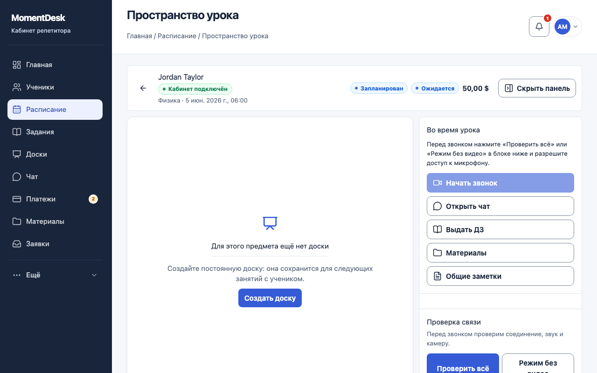The height and width of the screenshot is (373, 597).
Task: Click the lesson date Физика · 5 июн. 2026 г.
Action: pyautogui.click(x=203, y=100)
